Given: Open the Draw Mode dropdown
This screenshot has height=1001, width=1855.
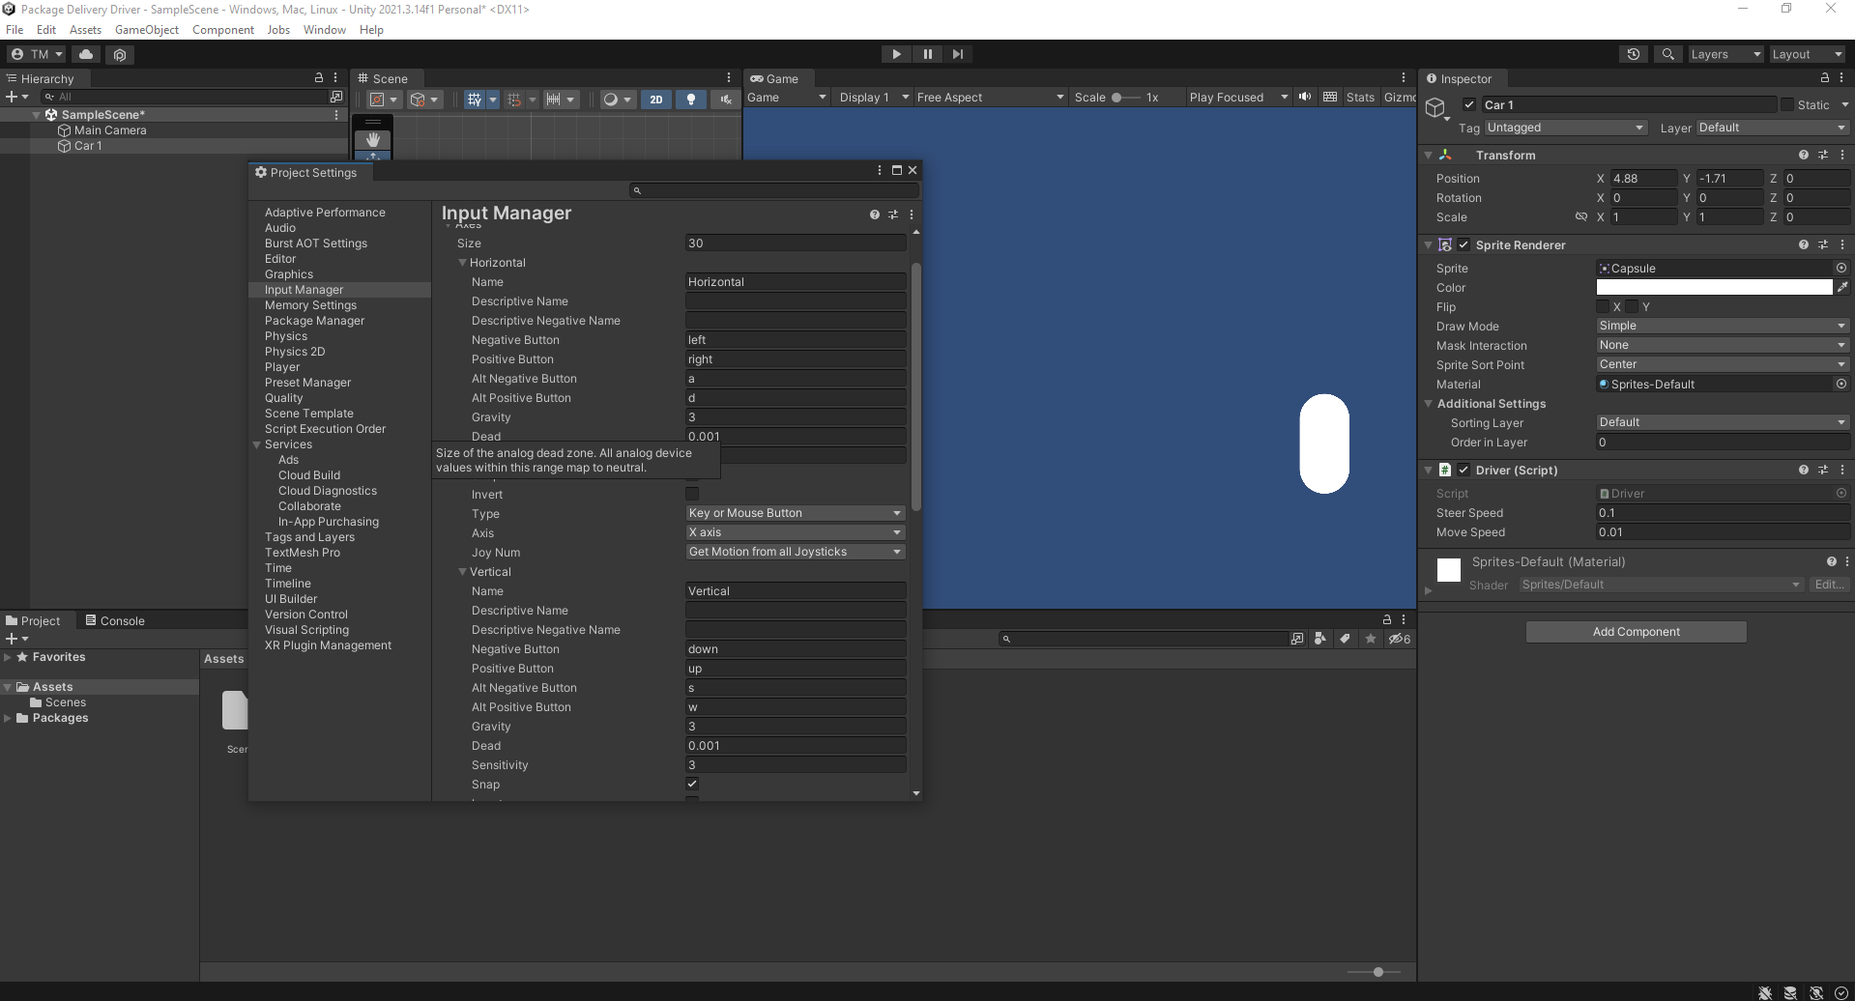Looking at the screenshot, I should (x=1723, y=326).
